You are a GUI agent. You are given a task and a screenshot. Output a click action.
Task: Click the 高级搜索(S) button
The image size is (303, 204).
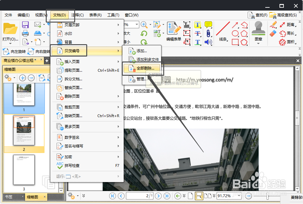[x=287, y=15]
